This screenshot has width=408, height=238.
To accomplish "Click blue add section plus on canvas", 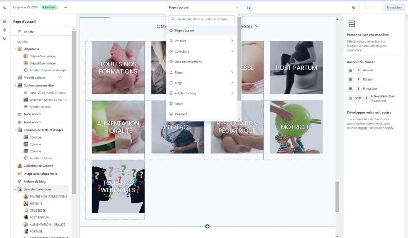I will 207,226.
